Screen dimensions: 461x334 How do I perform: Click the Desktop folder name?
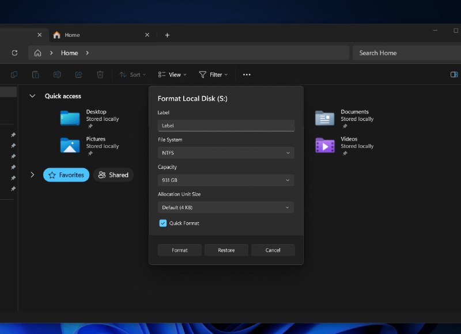click(x=96, y=112)
